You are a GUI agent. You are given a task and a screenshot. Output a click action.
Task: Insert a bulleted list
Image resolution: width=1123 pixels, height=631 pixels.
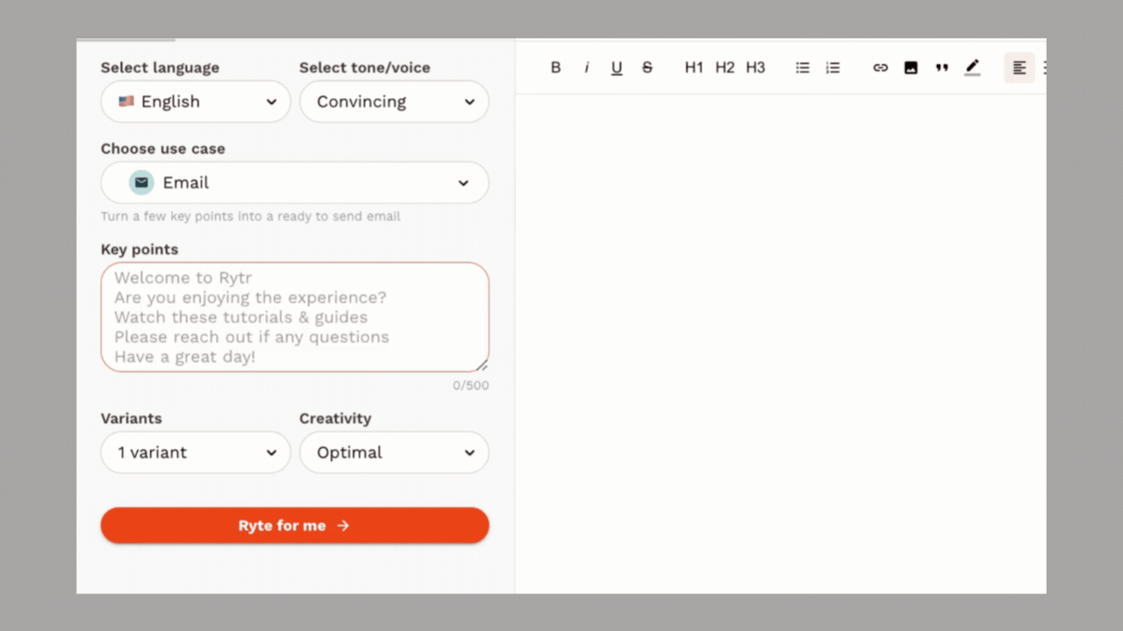point(802,67)
